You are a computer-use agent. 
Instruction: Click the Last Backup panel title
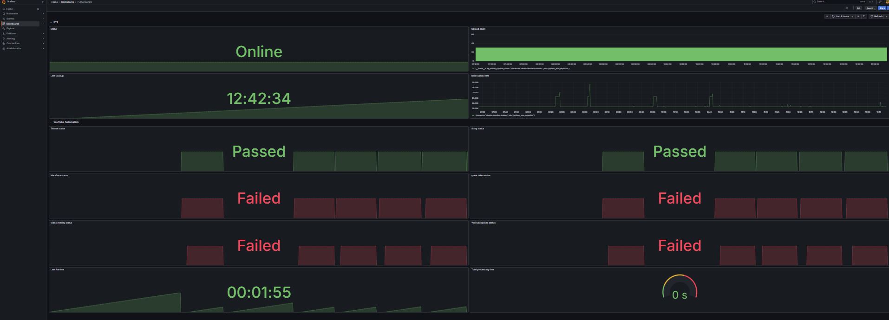point(57,76)
